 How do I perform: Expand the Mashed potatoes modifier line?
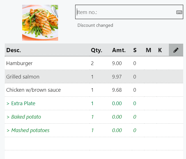[x=28, y=130]
